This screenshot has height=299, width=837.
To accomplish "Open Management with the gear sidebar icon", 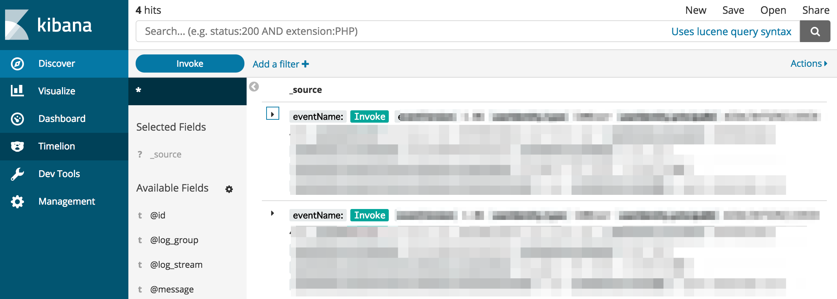I will click(x=17, y=201).
